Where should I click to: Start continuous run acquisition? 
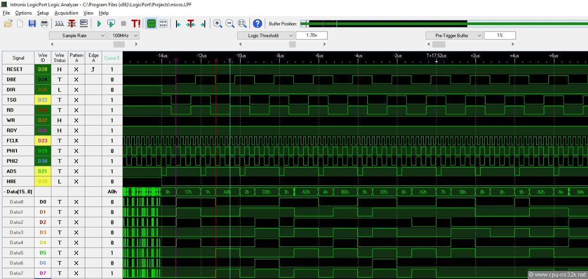111,24
